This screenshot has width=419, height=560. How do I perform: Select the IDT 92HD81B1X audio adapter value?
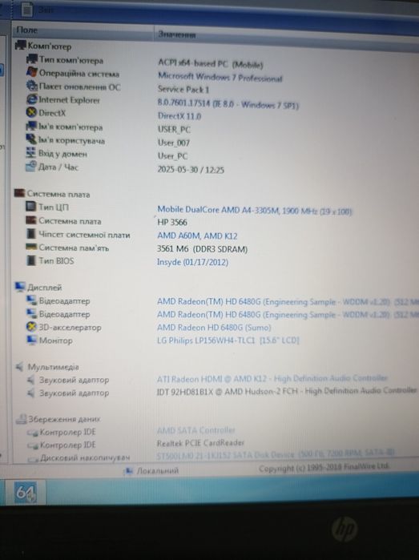click(287, 391)
